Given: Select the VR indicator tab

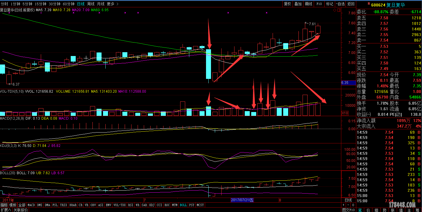Looking at the screenshot, I should (87, 205).
